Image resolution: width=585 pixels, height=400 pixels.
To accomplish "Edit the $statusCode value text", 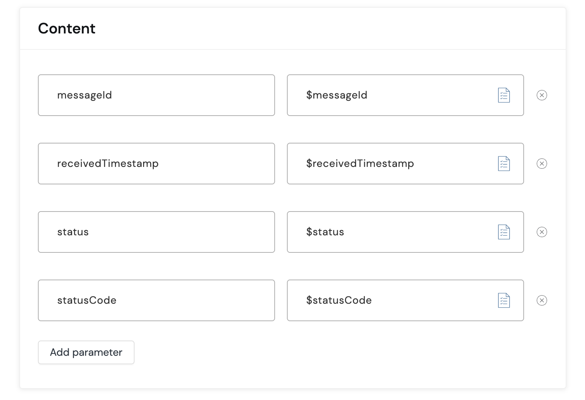I will [339, 300].
